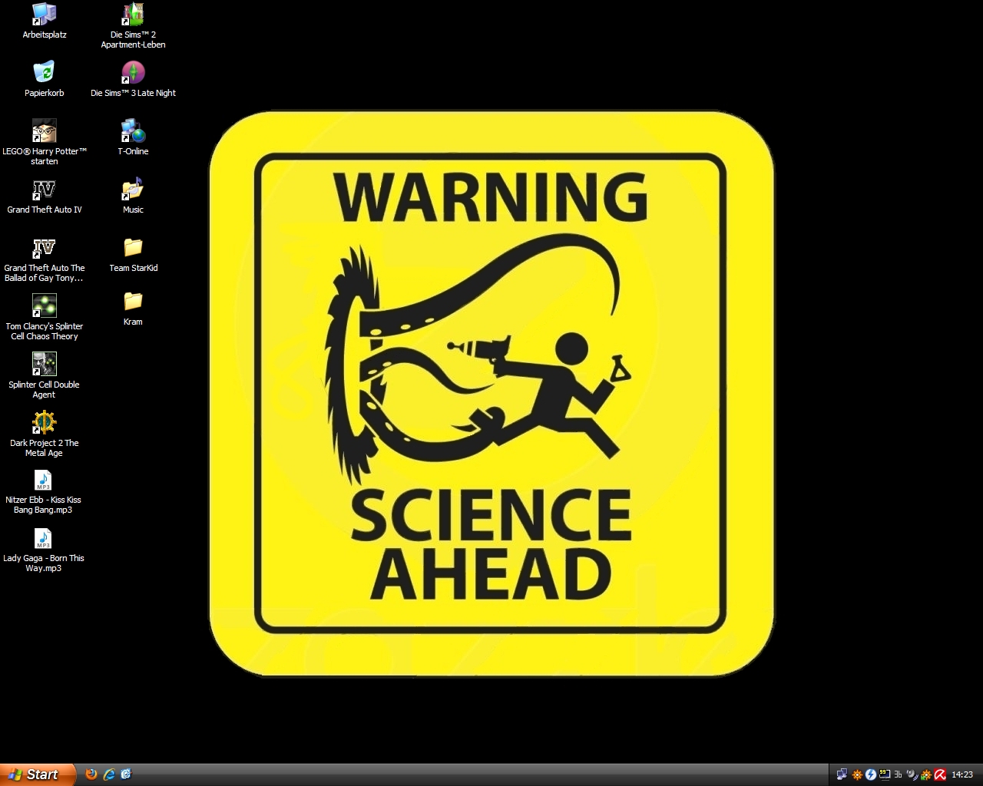
Task: Select Die Sims 2 Apartment-Leben shortcut
Action: point(133,15)
